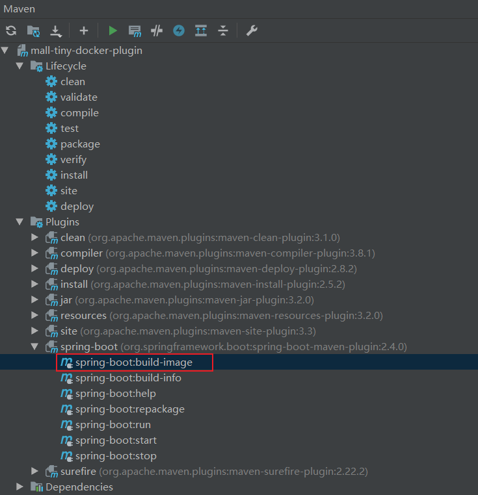This screenshot has height=495, width=478.
Task: Click Add Maven Projects plus icon
Action: point(84,31)
